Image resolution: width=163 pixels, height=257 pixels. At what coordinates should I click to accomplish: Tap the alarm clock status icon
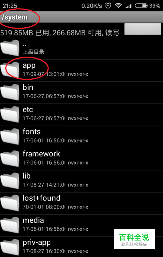click(108, 6)
